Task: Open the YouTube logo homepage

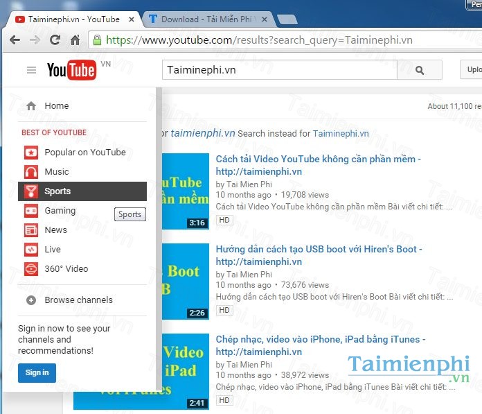Action: click(71, 70)
